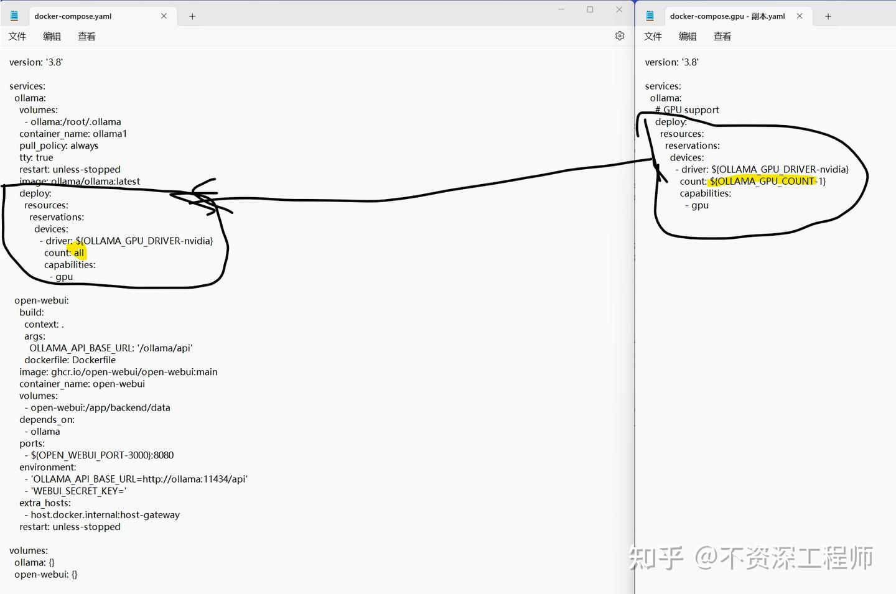This screenshot has height=594, width=896.
Task: Open 文件 menu in left Notepad window
Action: pos(17,37)
